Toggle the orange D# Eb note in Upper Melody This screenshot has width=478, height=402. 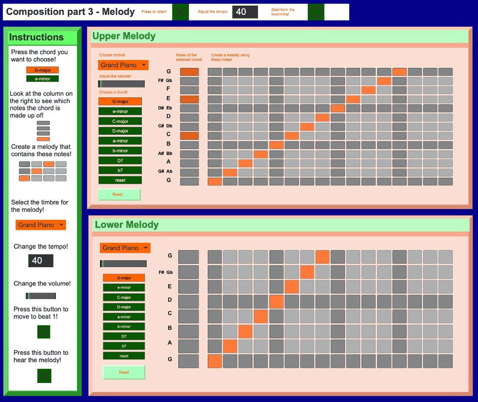click(338, 108)
